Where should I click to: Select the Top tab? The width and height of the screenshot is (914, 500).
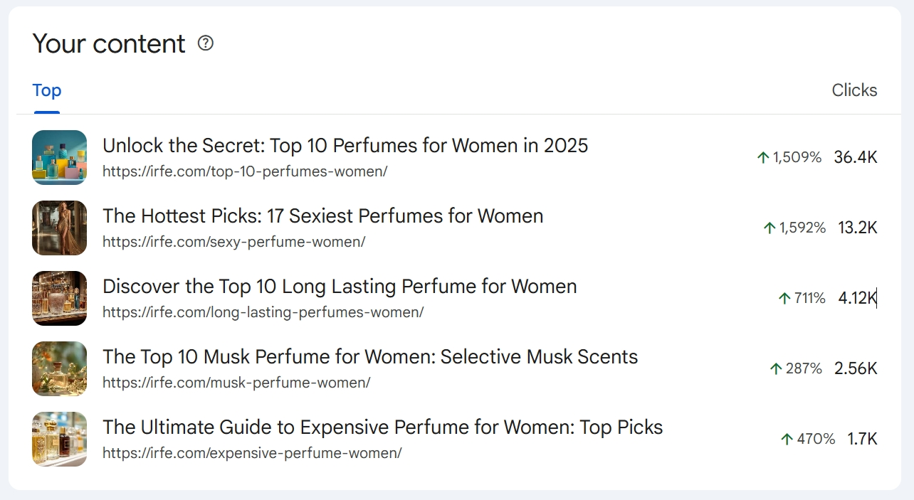tap(47, 90)
